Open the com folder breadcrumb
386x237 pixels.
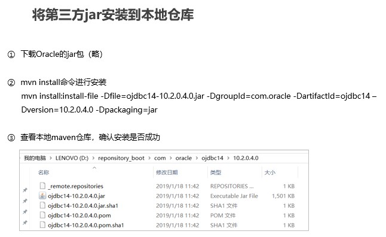(160, 158)
